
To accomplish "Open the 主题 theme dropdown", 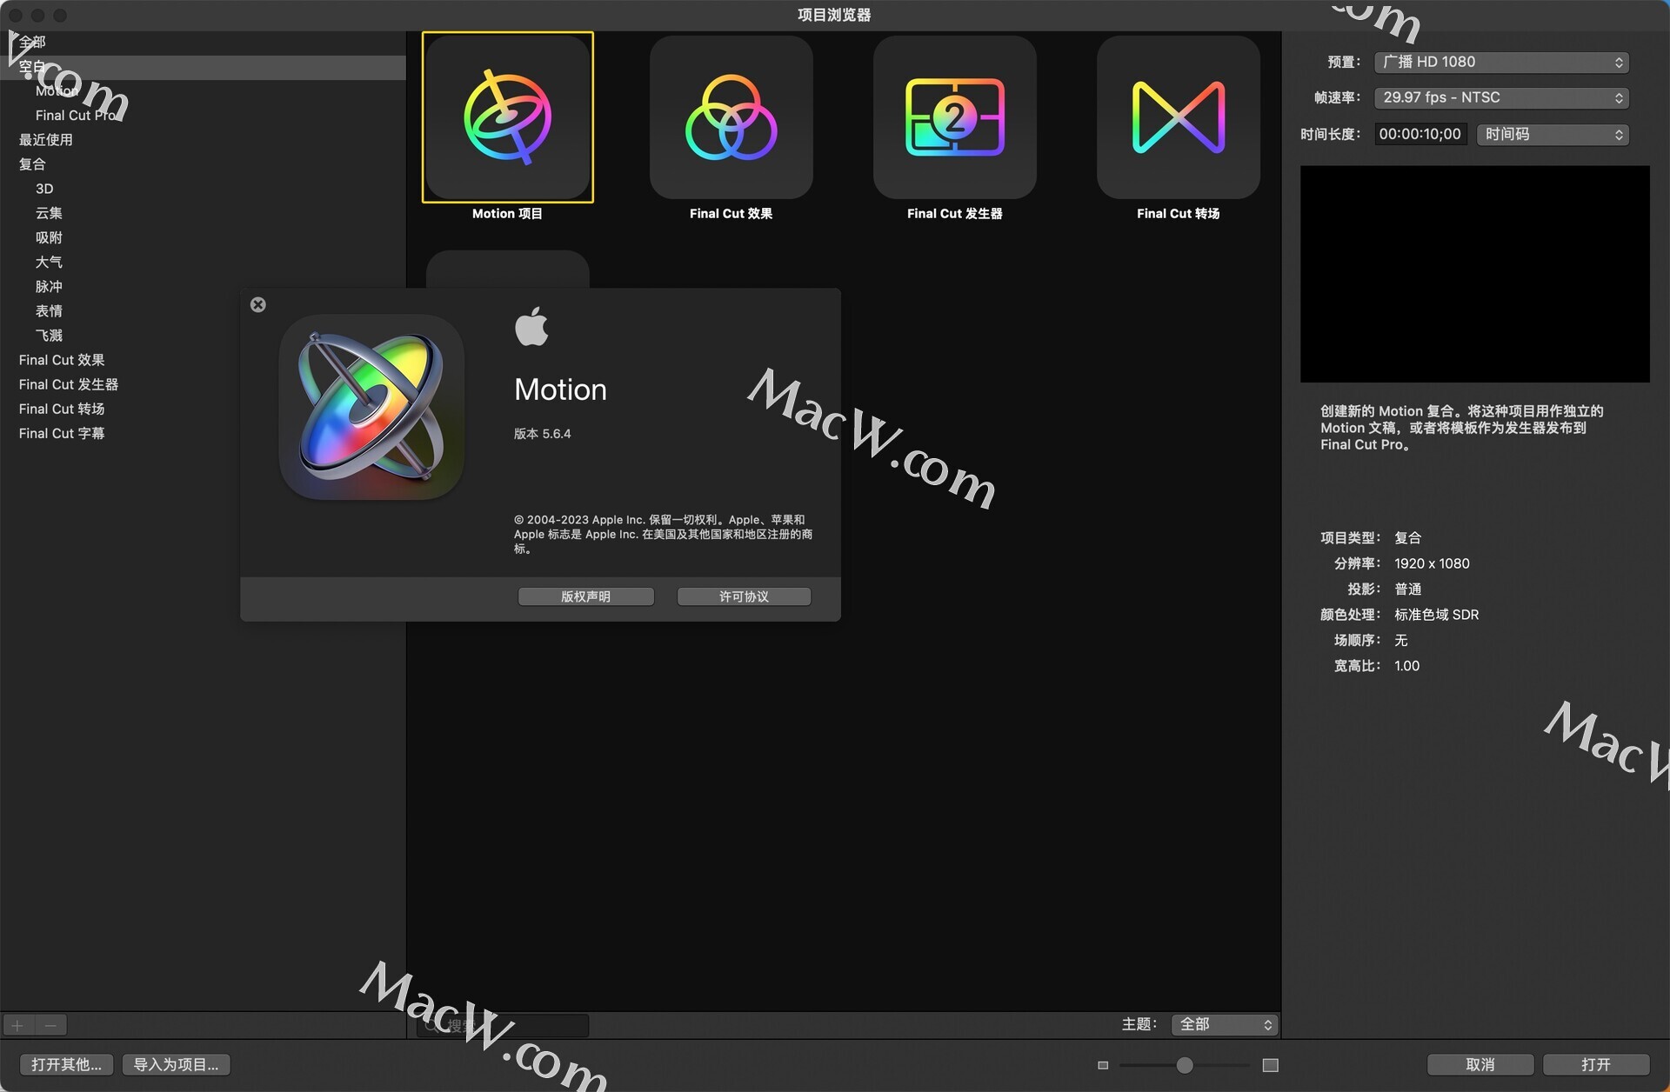I will (x=1225, y=1024).
